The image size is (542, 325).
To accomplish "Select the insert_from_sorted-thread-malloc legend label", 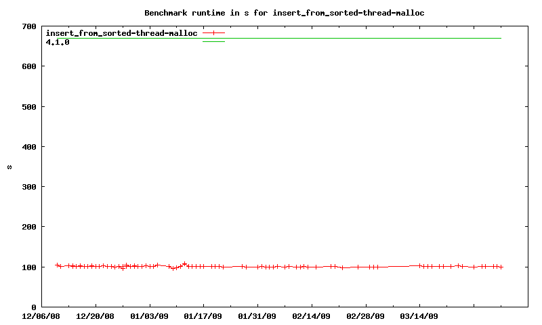I will click(121, 33).
